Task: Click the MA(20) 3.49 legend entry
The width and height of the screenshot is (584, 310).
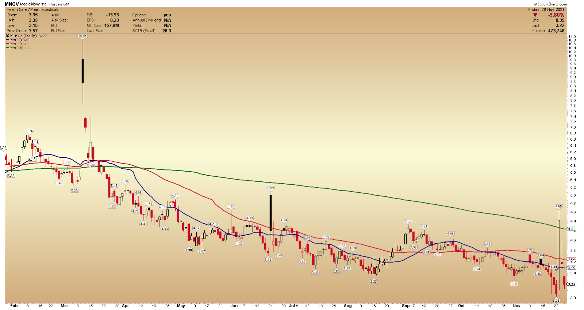Action: tap(18, 40)
